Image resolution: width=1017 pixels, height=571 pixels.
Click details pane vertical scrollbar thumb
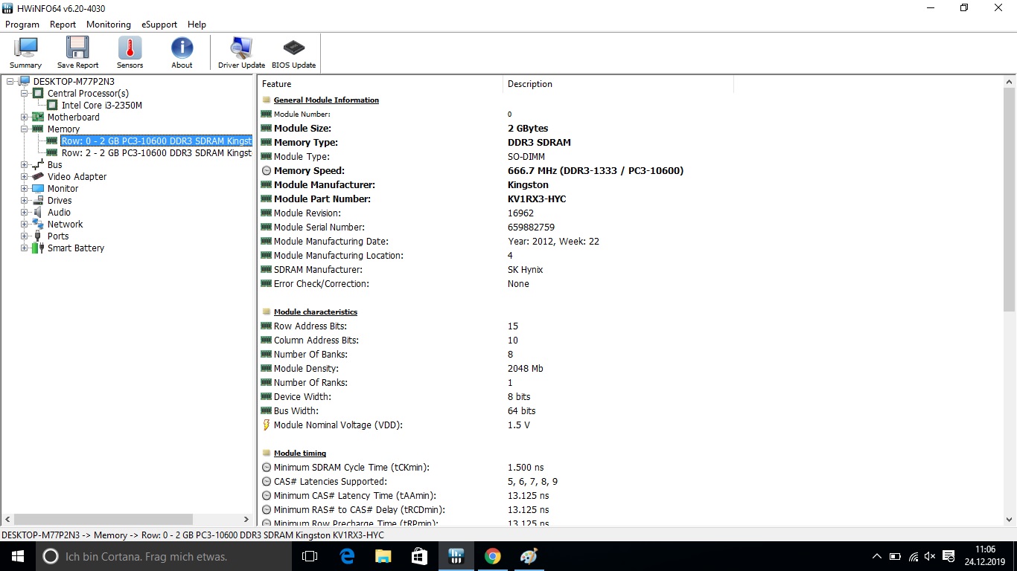click(x=1010, y=199)
